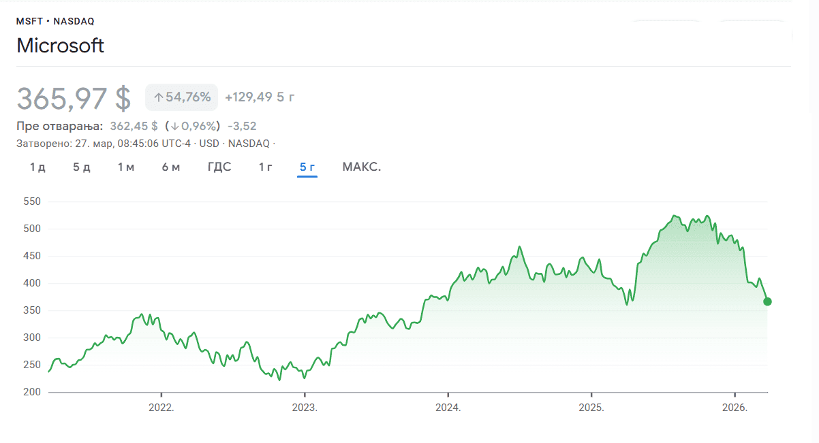
Task: Show the 1 м chart range
Action: pyautogui.click(x=126, y=167)
